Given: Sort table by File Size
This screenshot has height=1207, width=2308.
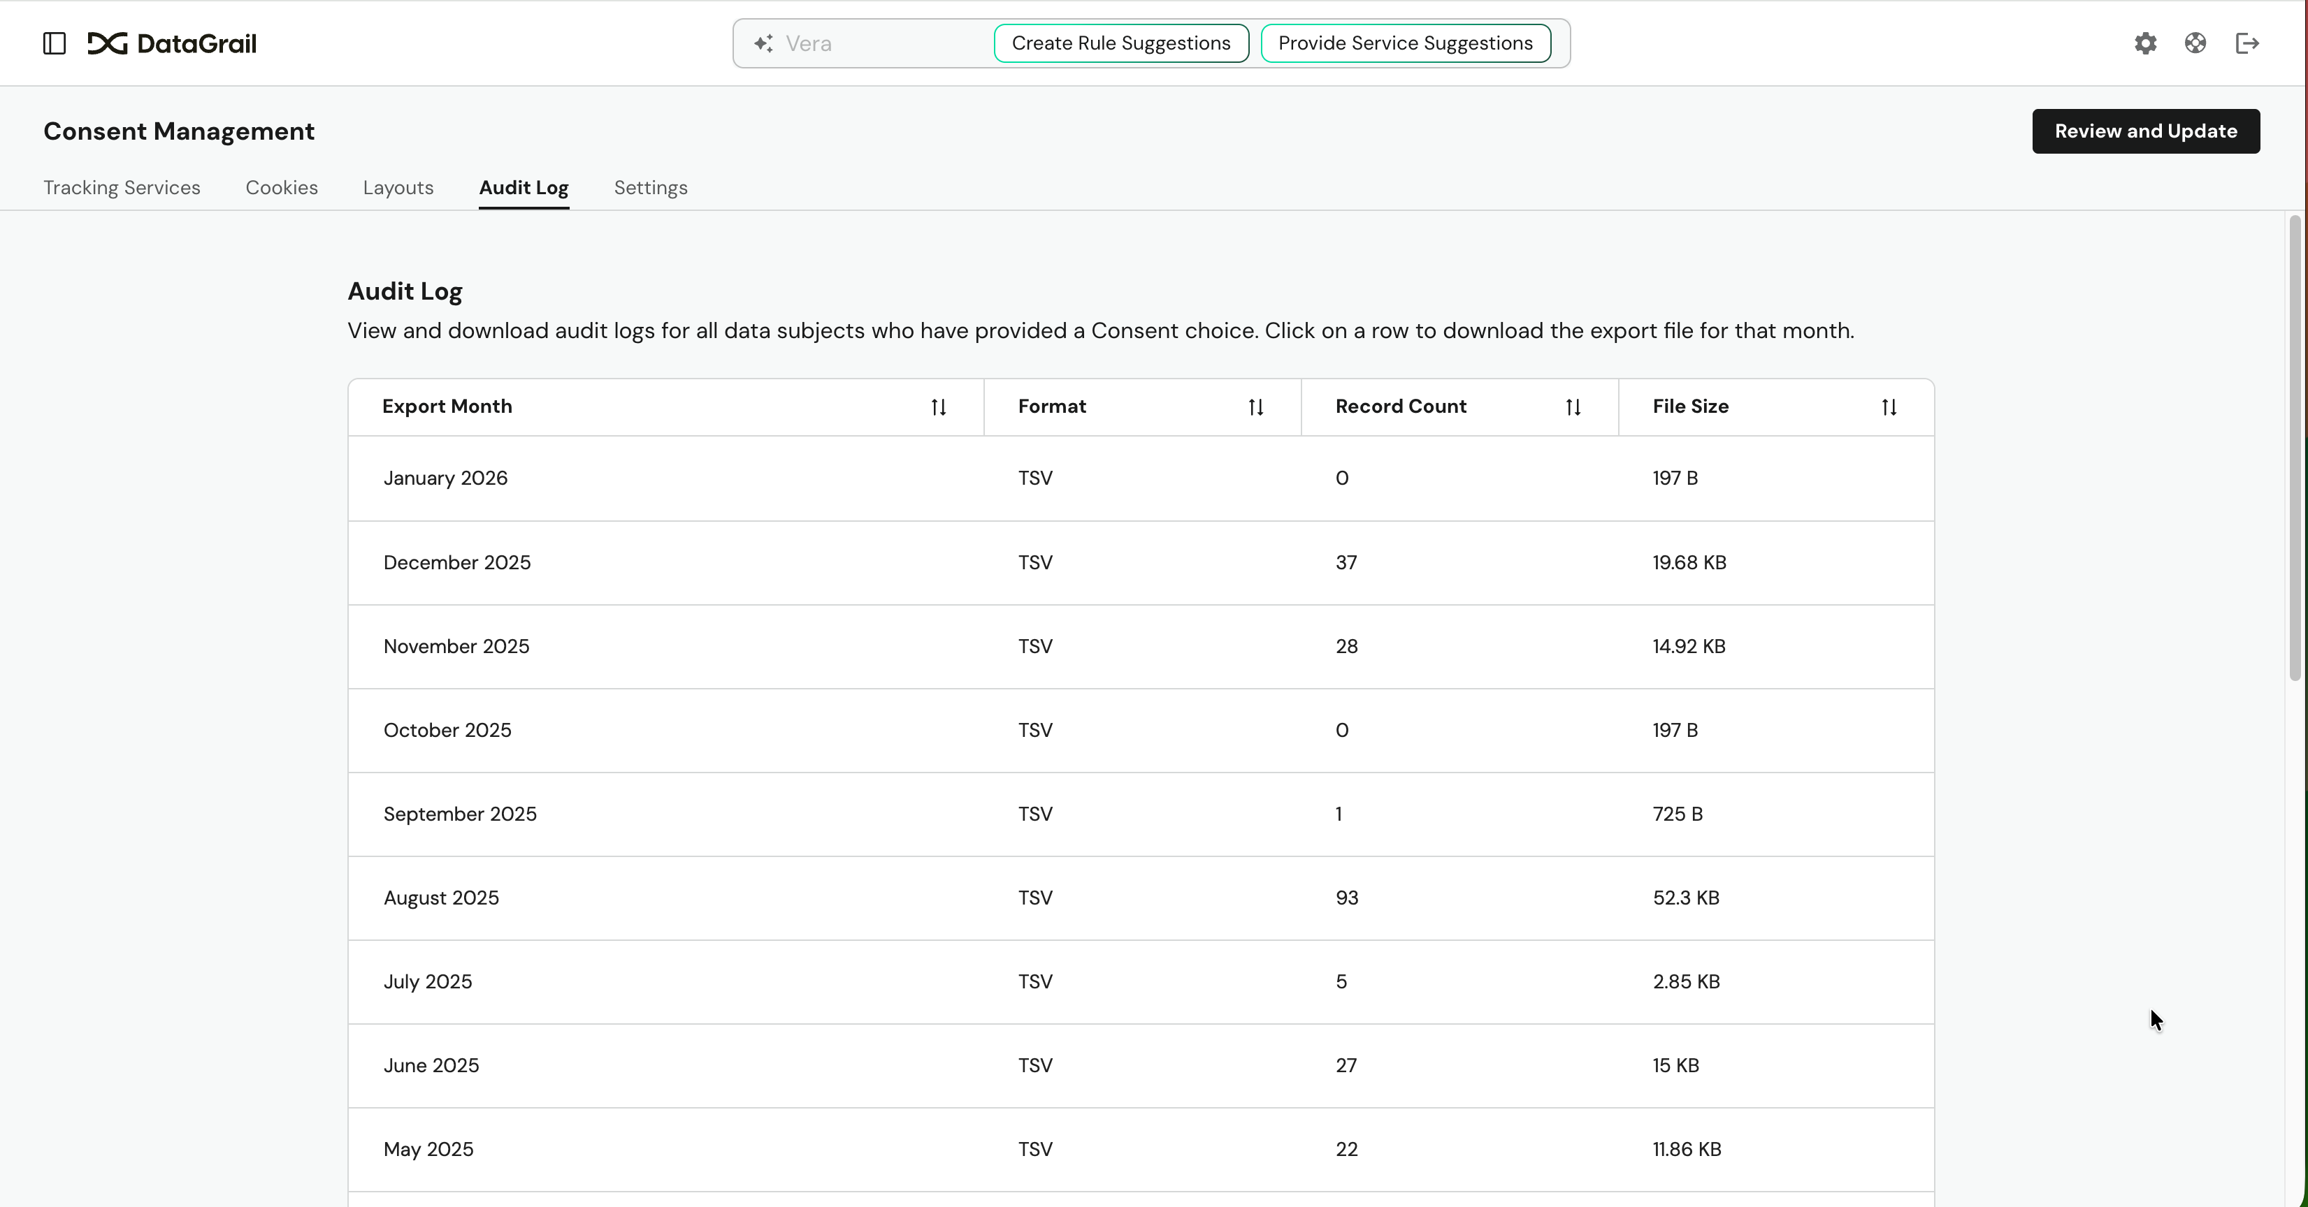Looking at the screenshot, I should 1889,407.
